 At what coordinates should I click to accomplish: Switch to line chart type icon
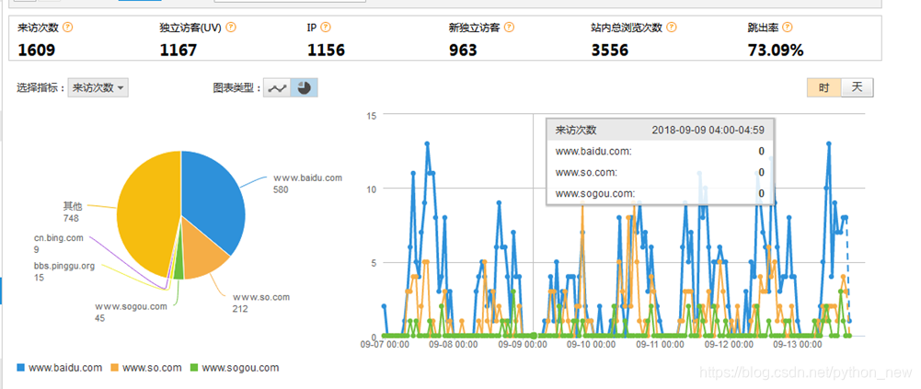277,88
